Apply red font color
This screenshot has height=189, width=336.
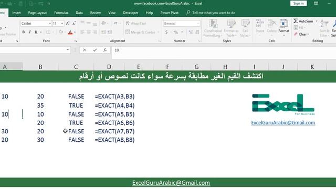tap(70, 33)
